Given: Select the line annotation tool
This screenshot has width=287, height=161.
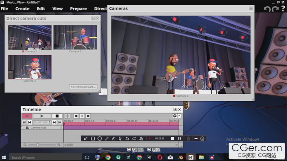Looking at the screenshot, I should tap(107, 139).
